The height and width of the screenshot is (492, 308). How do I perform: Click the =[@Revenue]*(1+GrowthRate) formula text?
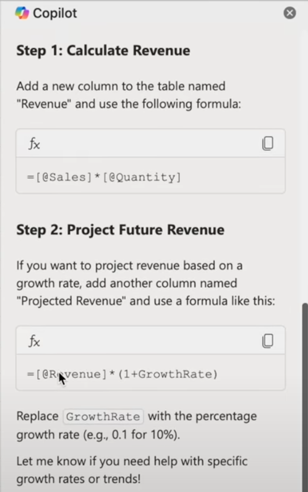(122, 374)
